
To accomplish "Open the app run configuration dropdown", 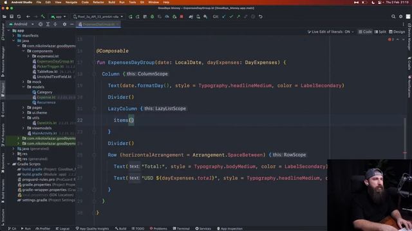I will click(59, 17).
